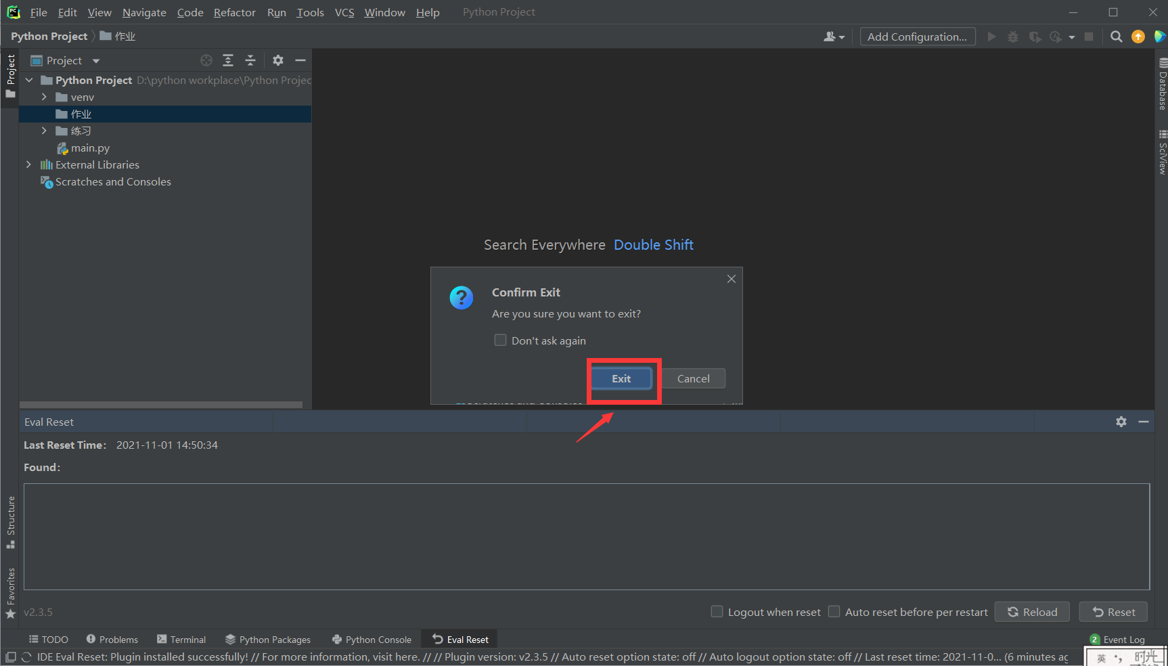Open the Python Packages tab
1168x666 pixels.
click(x=268, y=640)
